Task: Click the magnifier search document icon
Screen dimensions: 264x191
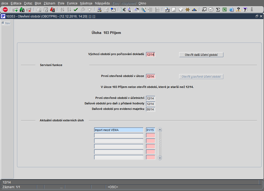Action: (x=144, y=10)
